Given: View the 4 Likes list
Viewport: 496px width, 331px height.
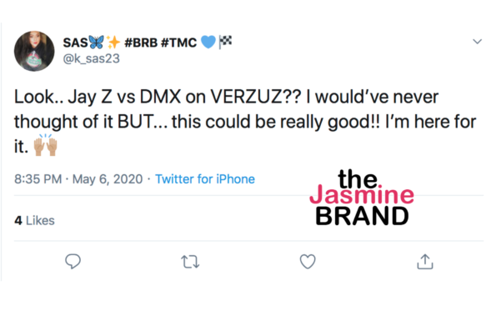Looking at the screenshot, I should coord(34,221).
